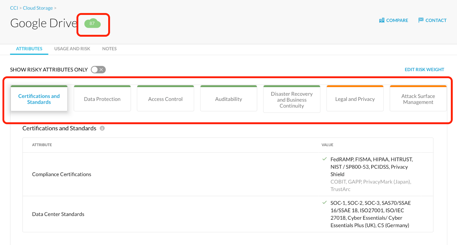Click the Compliance Certifications row label
The image size is (457, 245).
point(62,174)
